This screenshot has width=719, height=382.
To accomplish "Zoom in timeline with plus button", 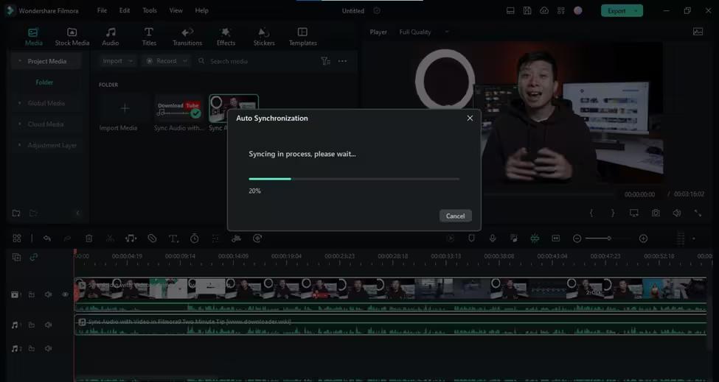I will 643,238.
